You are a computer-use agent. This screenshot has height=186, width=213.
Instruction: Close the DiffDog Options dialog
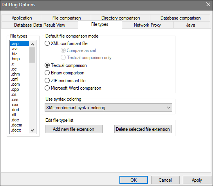coord(208,4)
